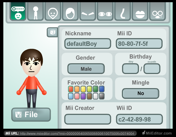Click the Mii Creator input field
Image resolution: width=176 pixels, height=137 pixels.
click(88, 119)
